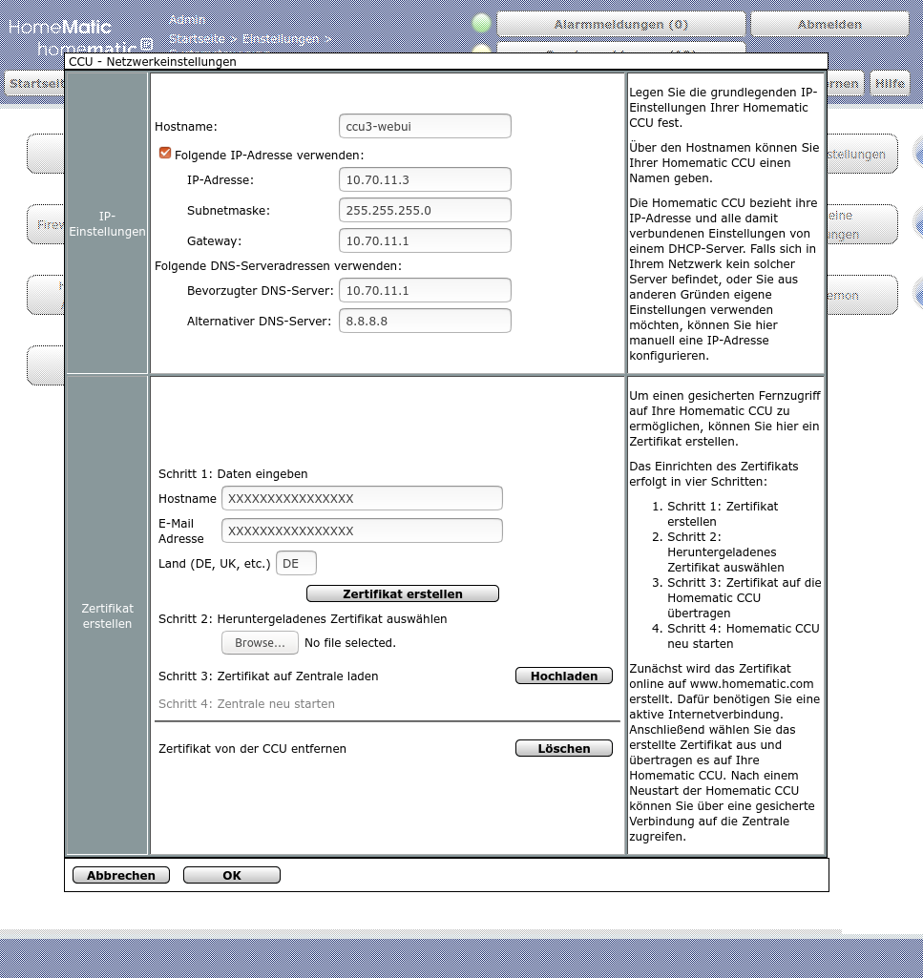This screenshot has height=978, width=923.
Task: Click the Hostname field containing ccu3-webui
Action: coord(425,126)
